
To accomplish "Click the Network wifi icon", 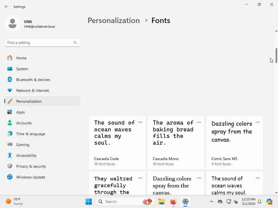I will [10, 90].
